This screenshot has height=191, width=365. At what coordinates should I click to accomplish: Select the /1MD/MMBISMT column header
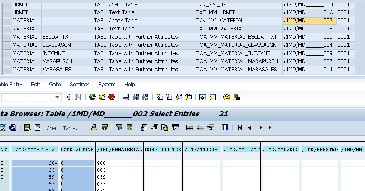click(x=241, y=149)
